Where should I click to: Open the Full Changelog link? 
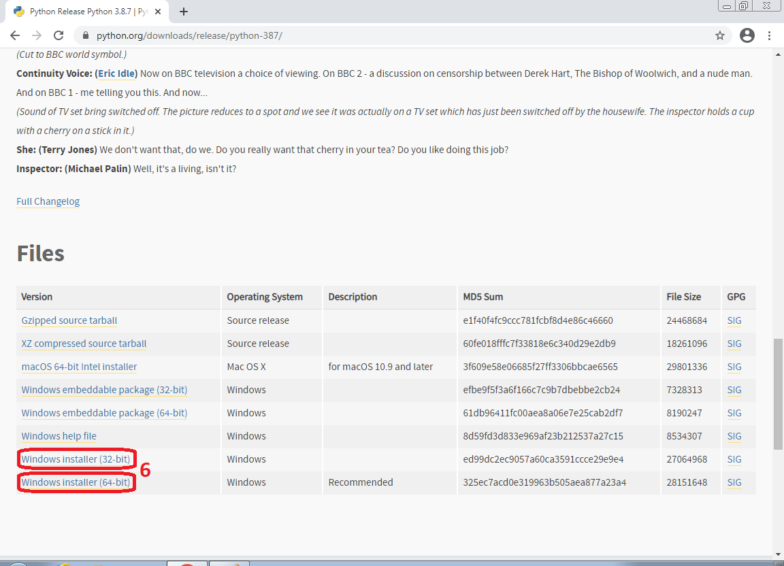[48, 201]
